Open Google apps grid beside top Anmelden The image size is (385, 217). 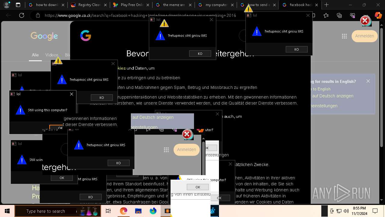(x=344, y=36)
